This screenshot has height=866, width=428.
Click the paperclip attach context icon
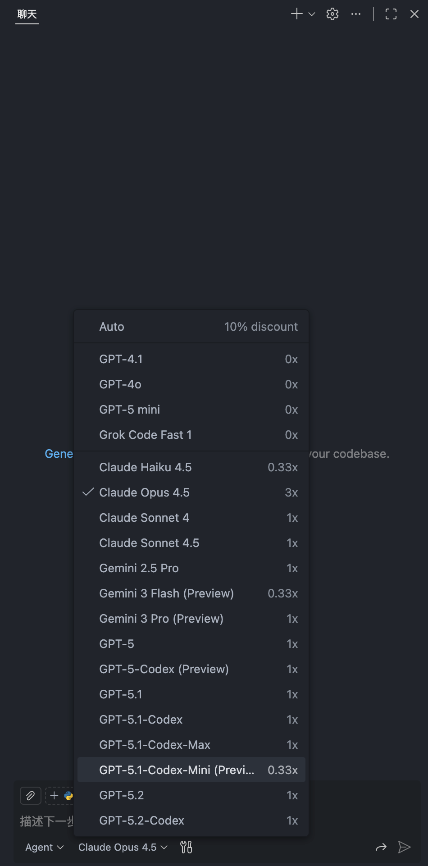click(31, 796)
